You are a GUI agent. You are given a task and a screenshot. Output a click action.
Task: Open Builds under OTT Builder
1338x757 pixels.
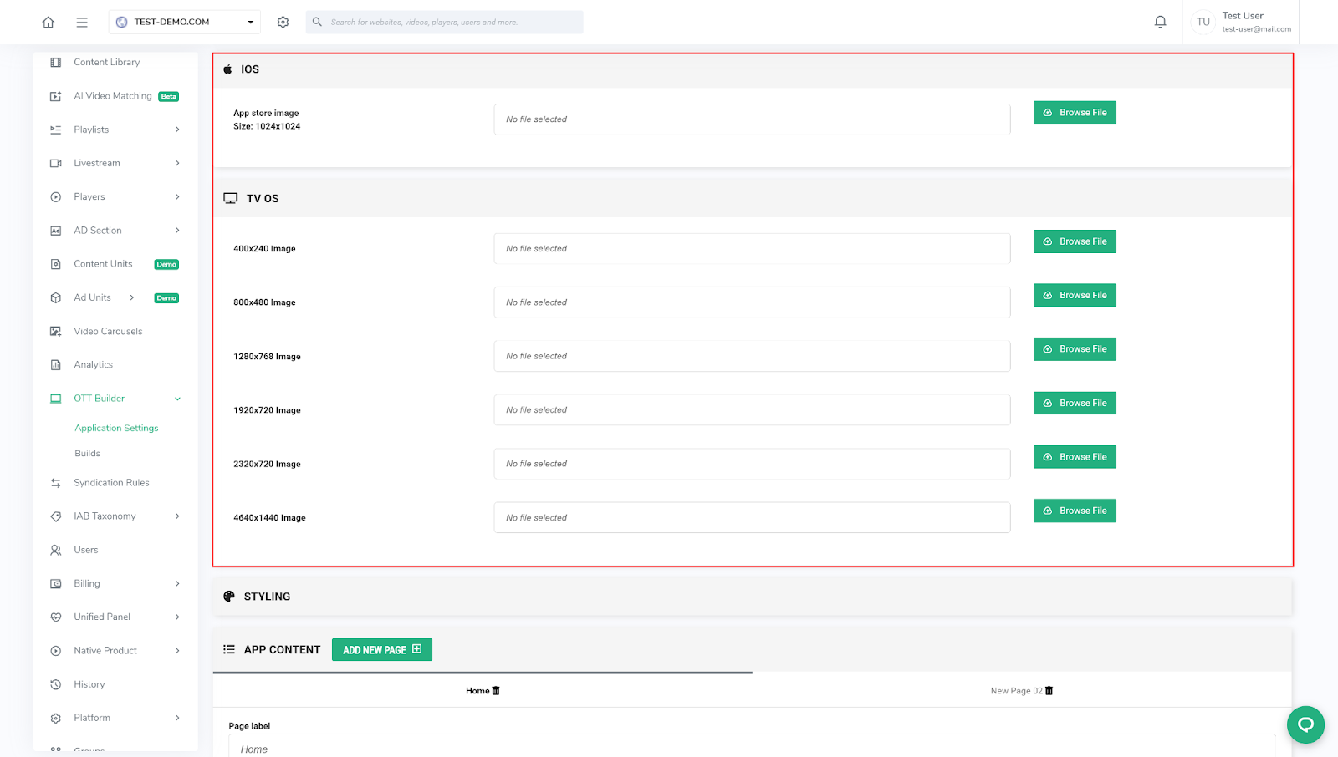coord(88,454)
